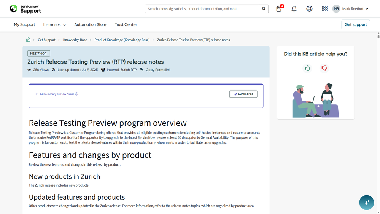Screen dimensions: 380x214
Task: Open the language globe icon
Action: coord(309,9)
